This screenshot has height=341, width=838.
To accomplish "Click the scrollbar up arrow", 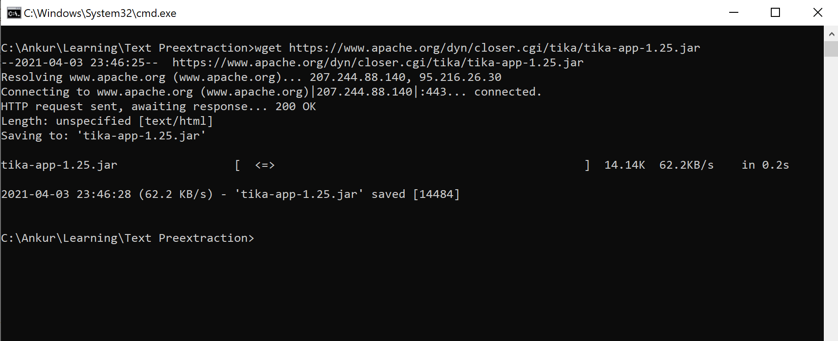I will (x=831, y=33).
